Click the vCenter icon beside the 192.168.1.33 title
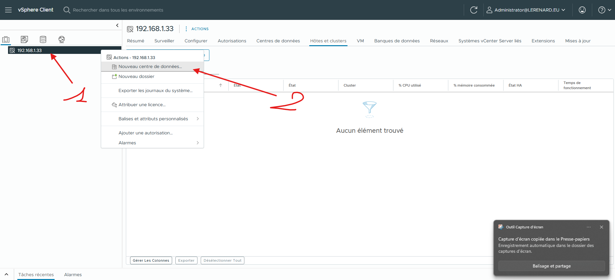The width and height of the screenshot is (615, 280). (130, 29)
